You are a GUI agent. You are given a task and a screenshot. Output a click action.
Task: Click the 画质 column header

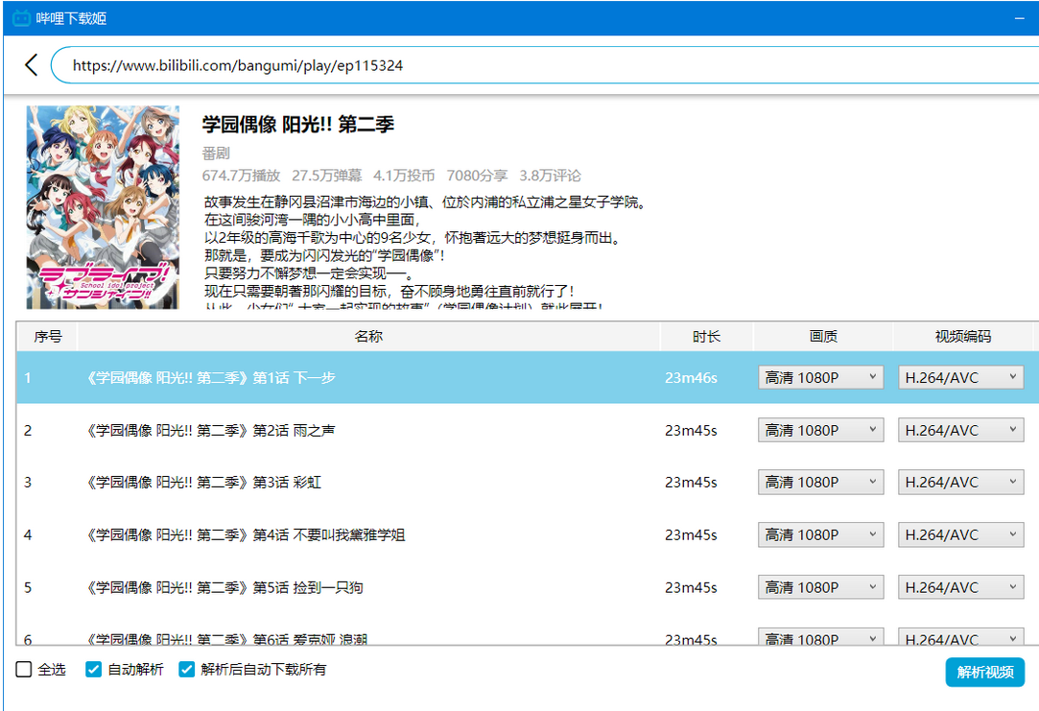coord(823,337)
